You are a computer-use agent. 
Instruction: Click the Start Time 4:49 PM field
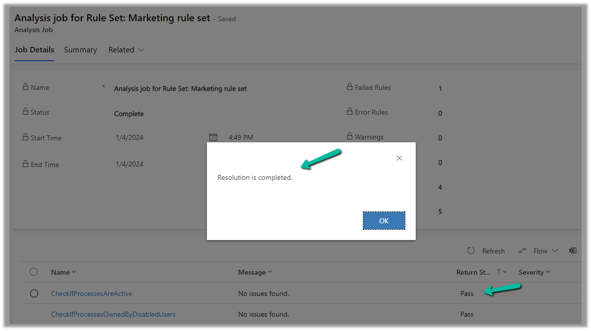[x=241, y=138]
